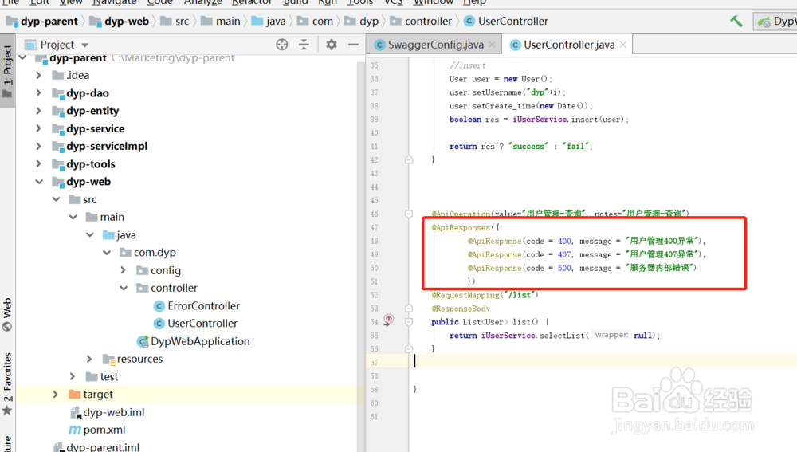
Task: Hide the Project panel with minus icon
Action: [353, 45]
